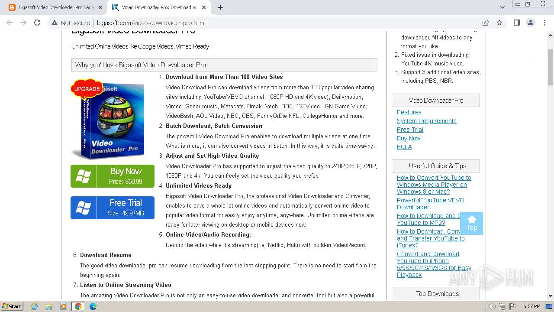Click Online Video/Audio Recording heading
This screenshot has height=312, width=554.
point(208,234)
